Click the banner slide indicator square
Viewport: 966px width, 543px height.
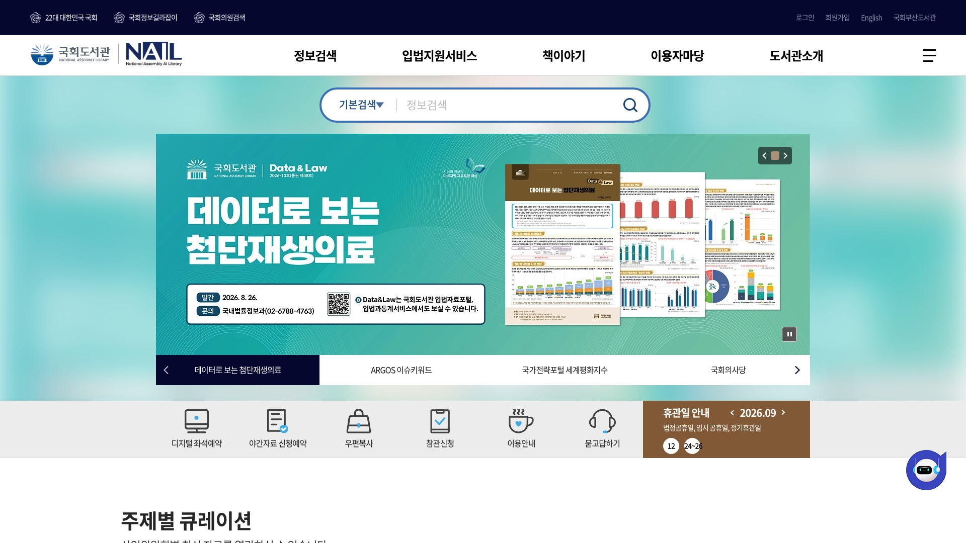(x=775, y=156)
